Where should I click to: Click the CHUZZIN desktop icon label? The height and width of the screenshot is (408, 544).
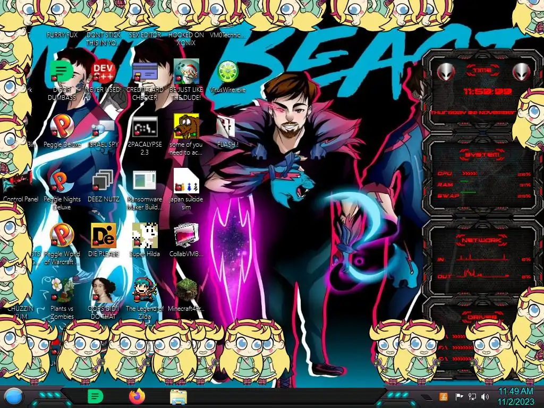21,312
